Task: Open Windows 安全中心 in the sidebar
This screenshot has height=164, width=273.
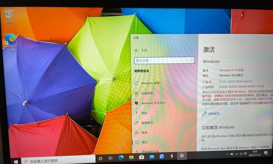Action: (x=153, y=103)
